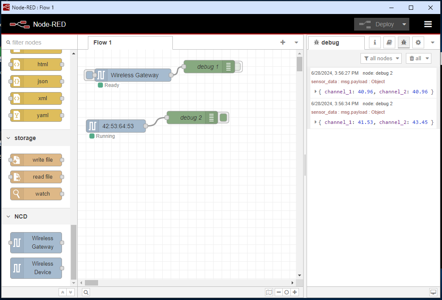Screen dimensions: 442x300
Task: Zoom in on the workspace
Action: click(x=295, y=292)
